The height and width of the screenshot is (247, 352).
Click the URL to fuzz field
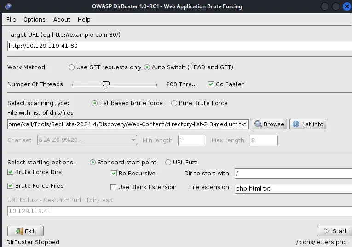(179, 211)
